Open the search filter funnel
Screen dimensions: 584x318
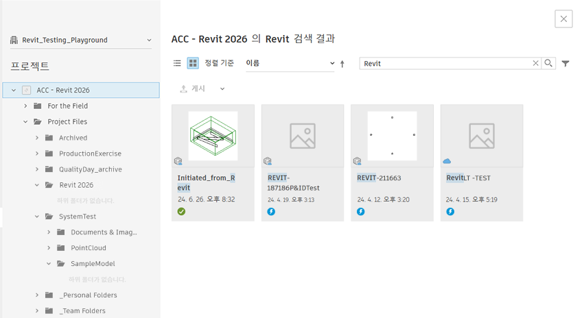[x=565, y=64]
